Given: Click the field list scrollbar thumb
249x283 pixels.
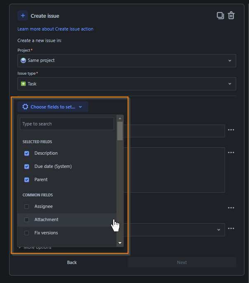Looking at the screenshot, I should point(120,131).
